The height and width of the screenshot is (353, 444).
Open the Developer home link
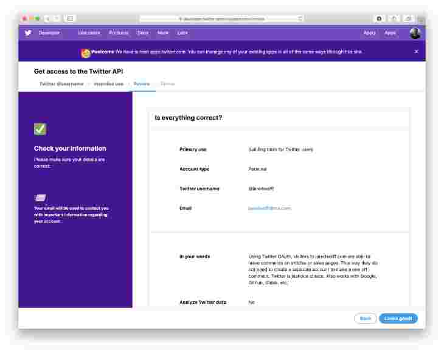click(49, 33)
